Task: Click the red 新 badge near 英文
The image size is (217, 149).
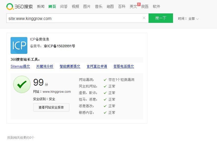Action: pyautogui.click(x=139, y=4)
